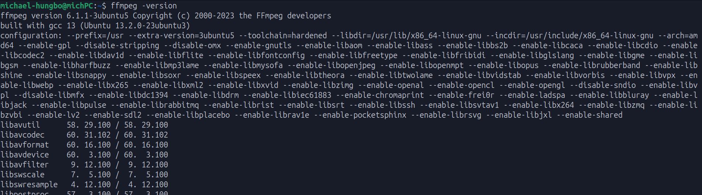This screenshot has height=195, width=702.
Task: Click the typed command ffmpeg -version
Action: tap(144, 6)
